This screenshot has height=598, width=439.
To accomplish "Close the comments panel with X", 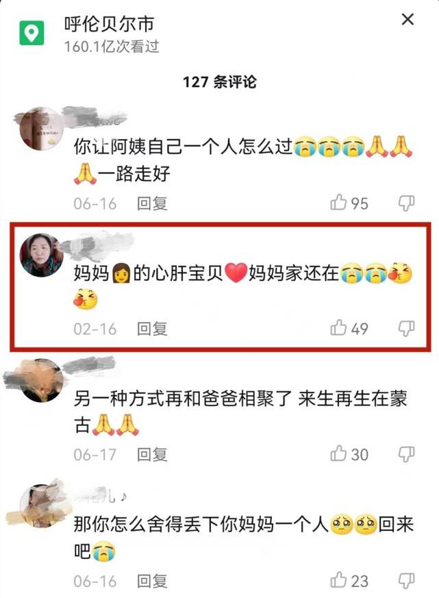I will (407, 19).
